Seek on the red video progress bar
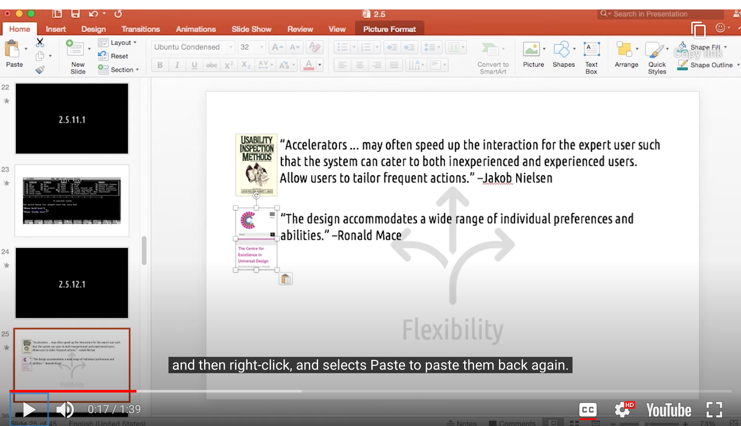Image resolution: width=741 pixels, height=426 pixels. click(x=73, y=391)
